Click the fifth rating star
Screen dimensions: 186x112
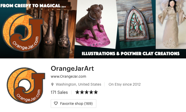[96, 92]
